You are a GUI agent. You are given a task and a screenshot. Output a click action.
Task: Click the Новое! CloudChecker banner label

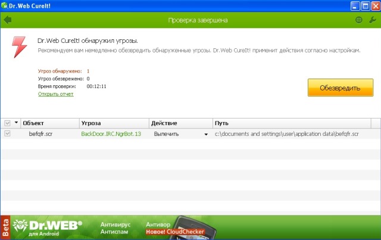click(x=174, y=232)
